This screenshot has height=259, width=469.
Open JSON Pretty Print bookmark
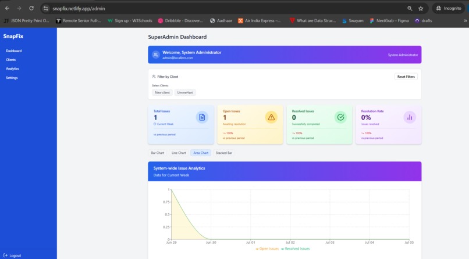coord(26,20)
